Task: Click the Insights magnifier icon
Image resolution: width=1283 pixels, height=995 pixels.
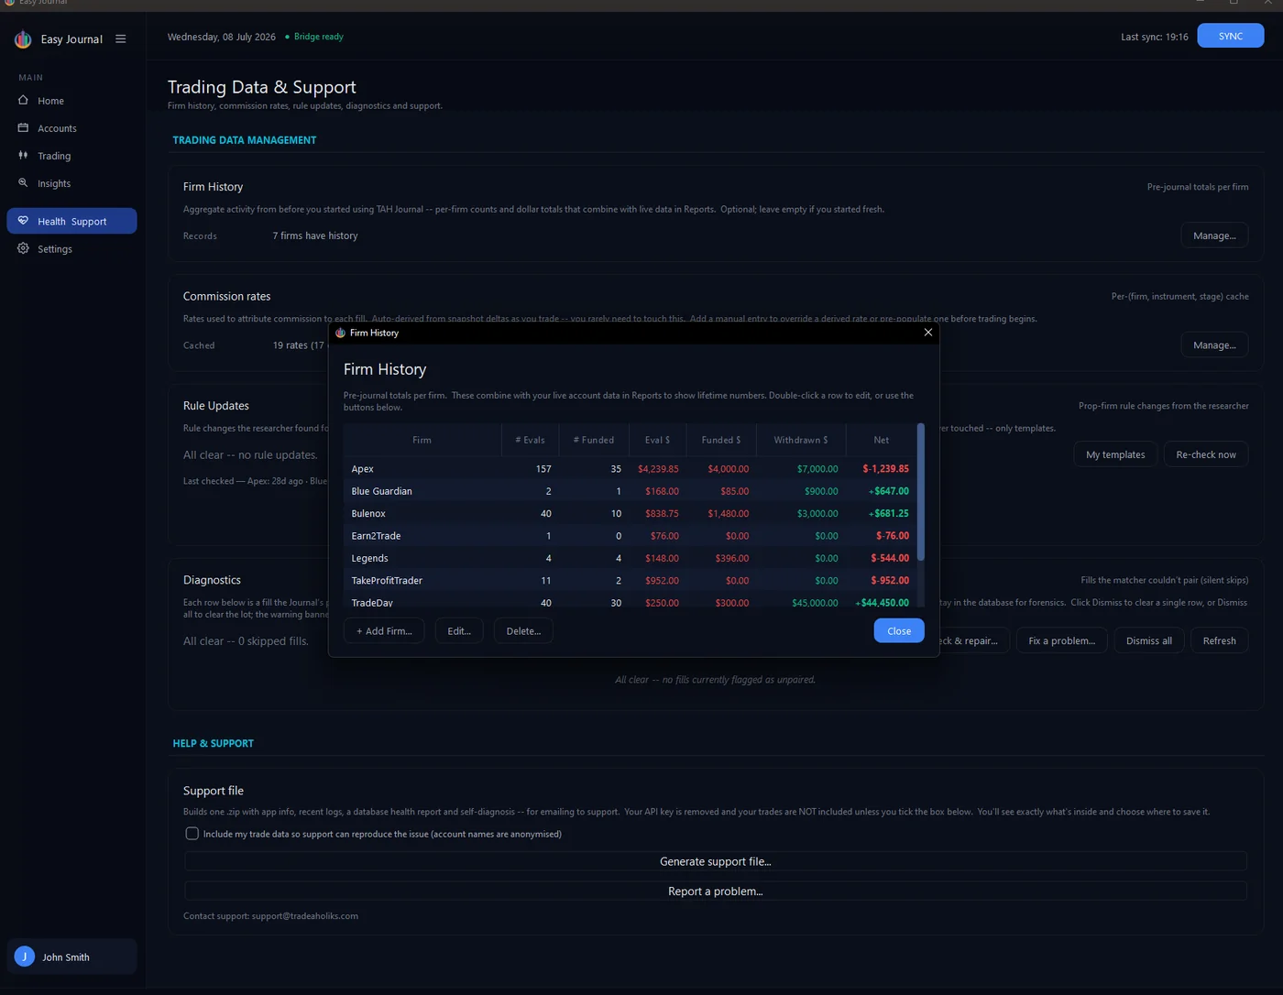Action: pyautogui.click(x=23, y=182)
